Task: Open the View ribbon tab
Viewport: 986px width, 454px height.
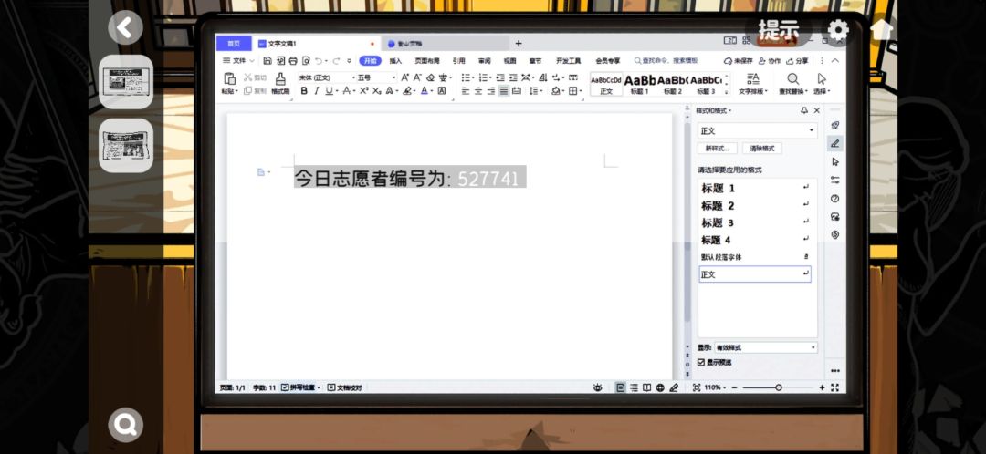Action: (510, 61)
